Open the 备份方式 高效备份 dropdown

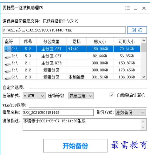click(131, 113)
